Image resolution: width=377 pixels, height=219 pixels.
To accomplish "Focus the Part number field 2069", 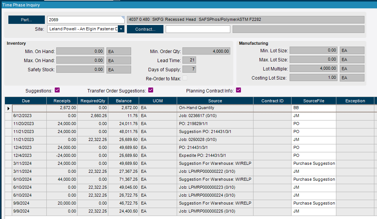I will (x=86, y=20).
